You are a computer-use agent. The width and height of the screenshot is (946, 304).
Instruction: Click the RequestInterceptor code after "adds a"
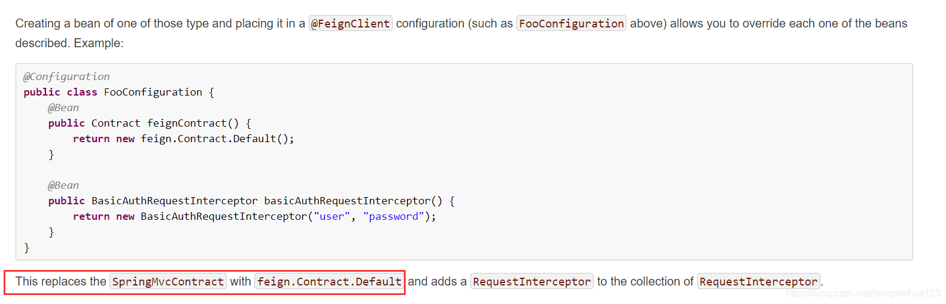pyautogui.click(x=531, y=281)
